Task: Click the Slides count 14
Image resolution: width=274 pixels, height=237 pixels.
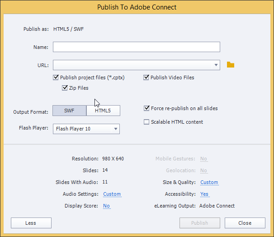Action: [105, 170]
